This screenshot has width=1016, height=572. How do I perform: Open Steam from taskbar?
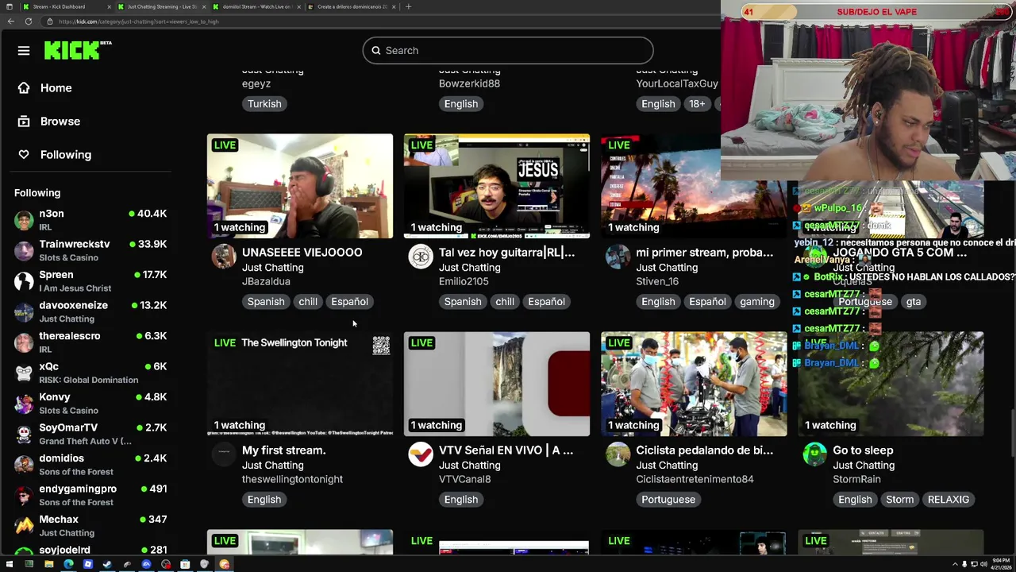tap(107, 564)
